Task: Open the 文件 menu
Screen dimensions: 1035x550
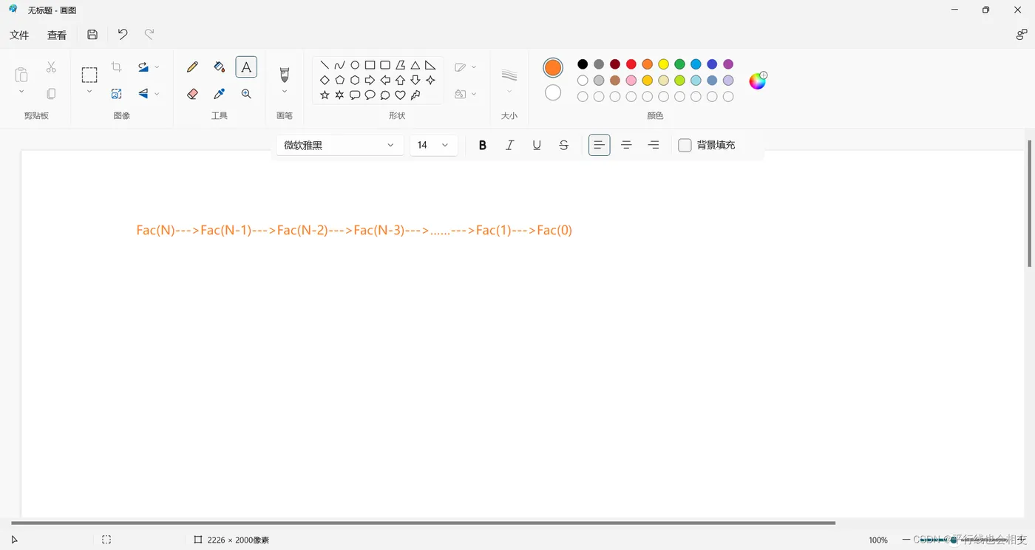Action: click(x=19, y=35)
